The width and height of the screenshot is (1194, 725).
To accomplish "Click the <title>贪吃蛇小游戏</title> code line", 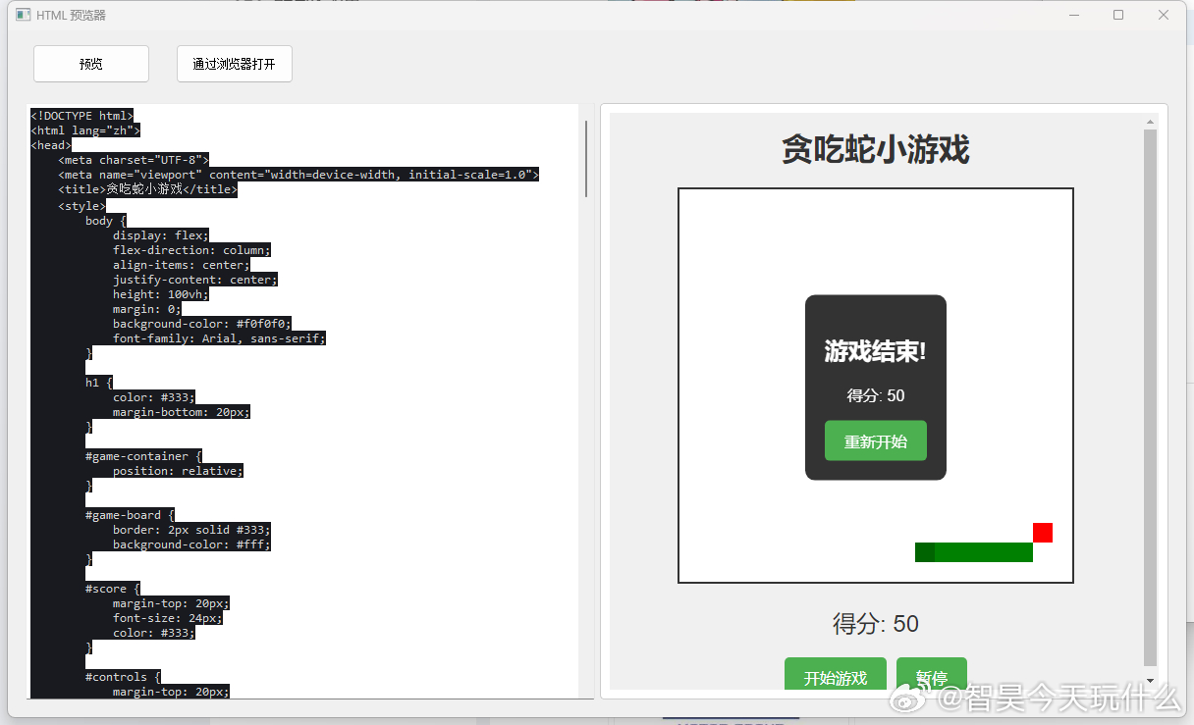I will point(147,189).
